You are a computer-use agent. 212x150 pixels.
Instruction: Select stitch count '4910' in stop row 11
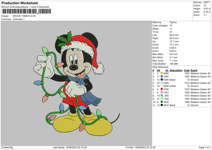pos(166,105)
